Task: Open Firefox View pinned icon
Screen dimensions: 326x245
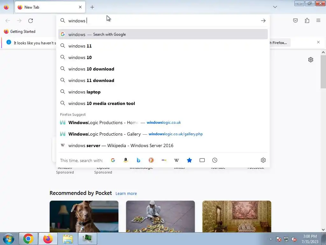Action: [x=6, y=7]
